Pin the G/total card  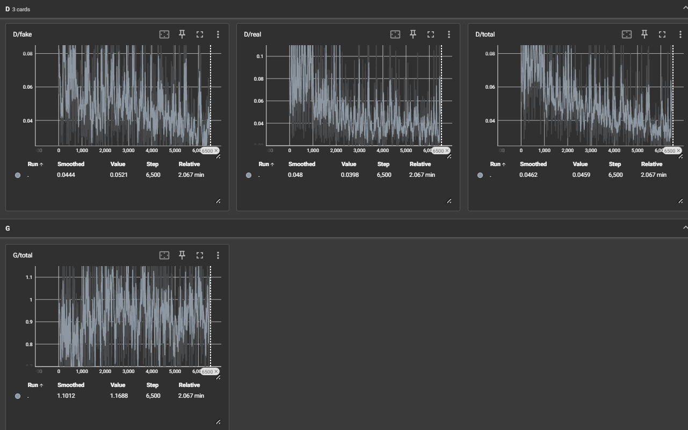[182, 255]
